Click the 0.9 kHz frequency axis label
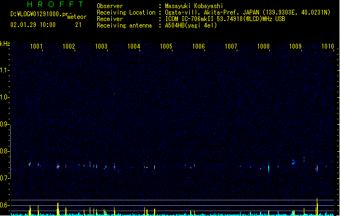The height and width of the screenshot is (216, 340). coord(4,124)
